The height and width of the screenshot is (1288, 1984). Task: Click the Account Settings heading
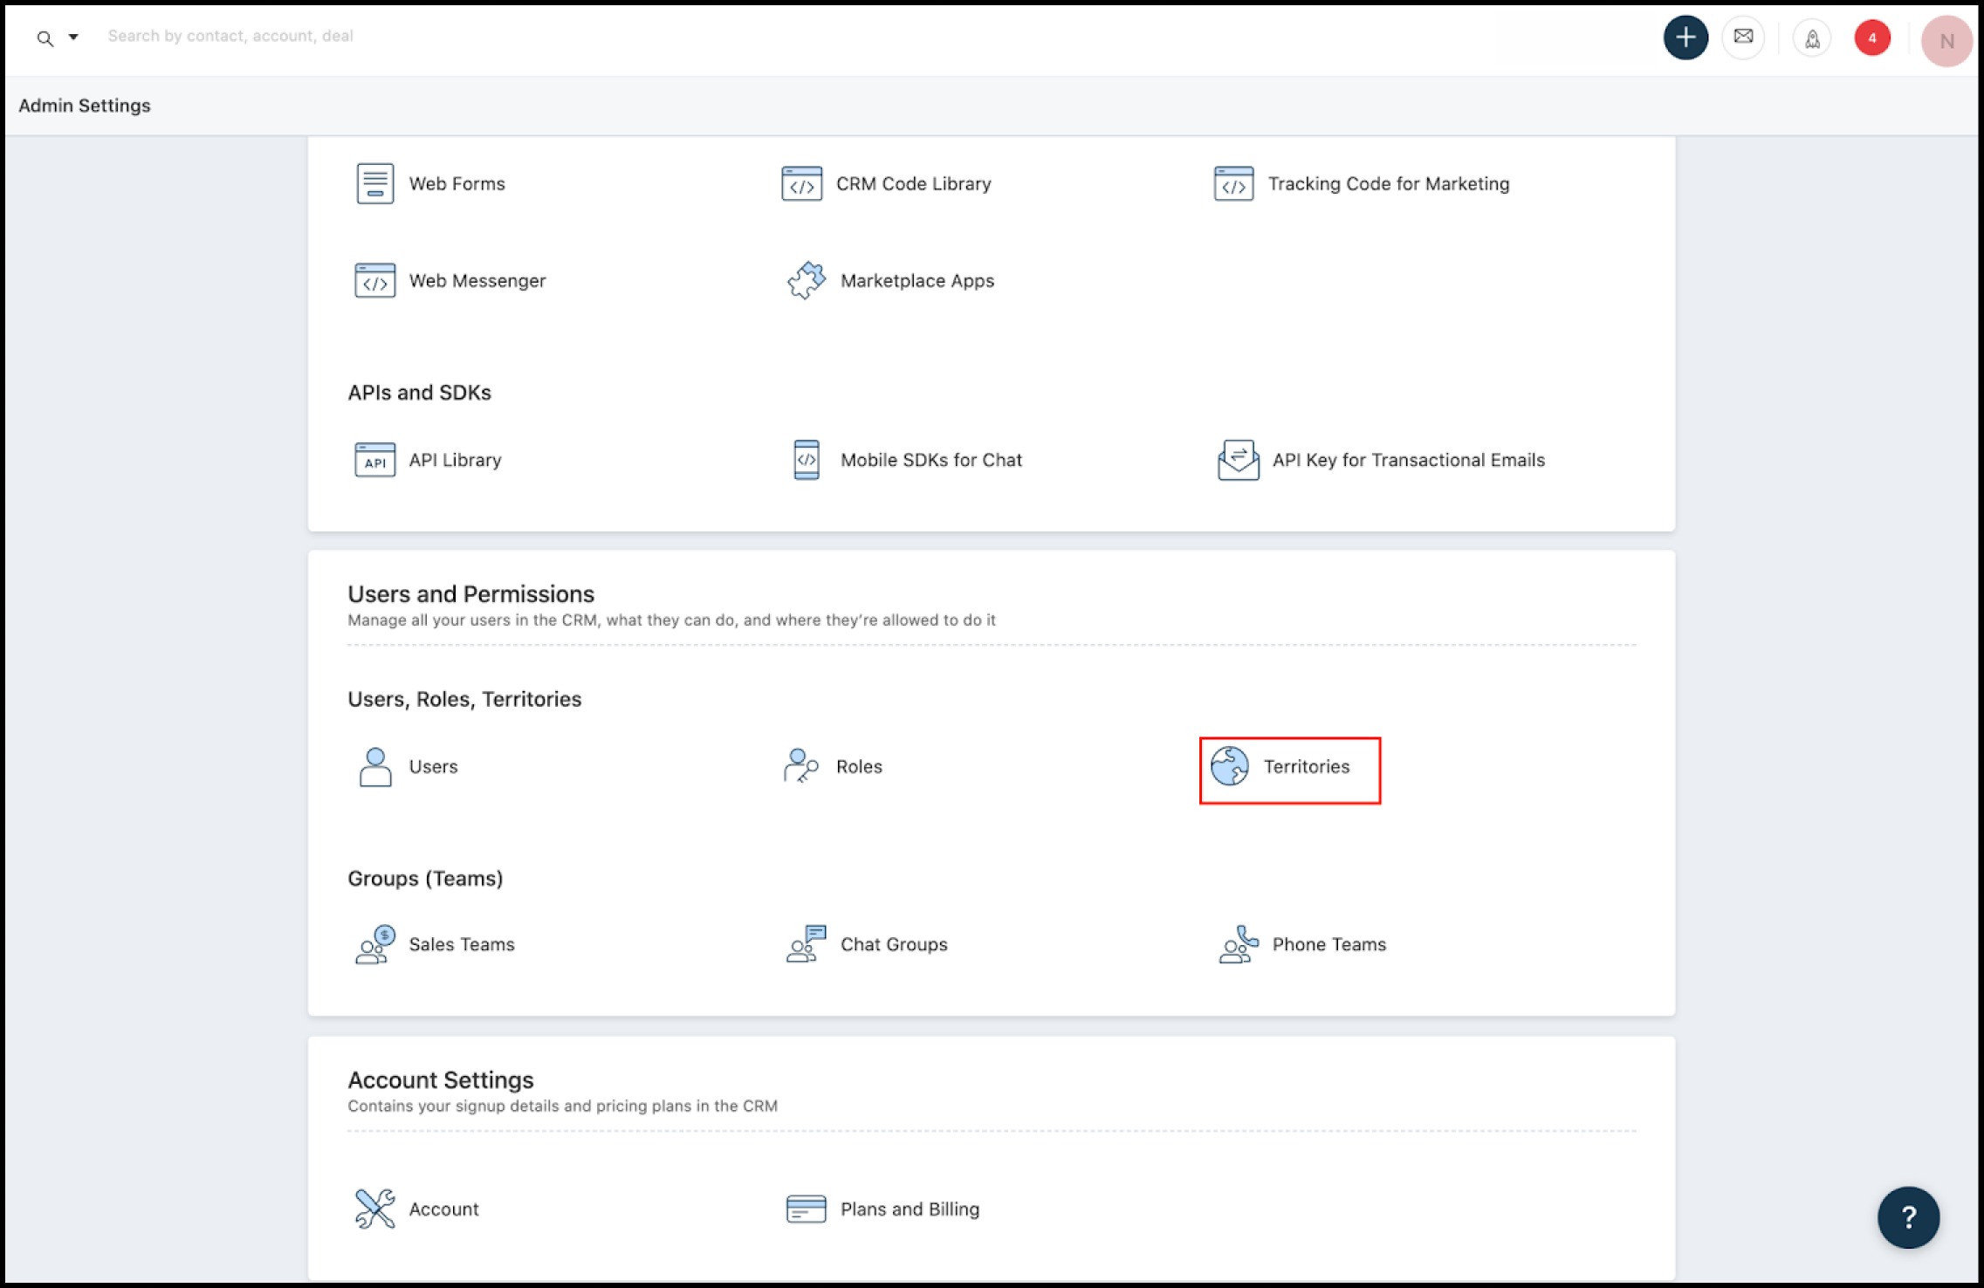pyautogui.click(x=440, y=1080)
